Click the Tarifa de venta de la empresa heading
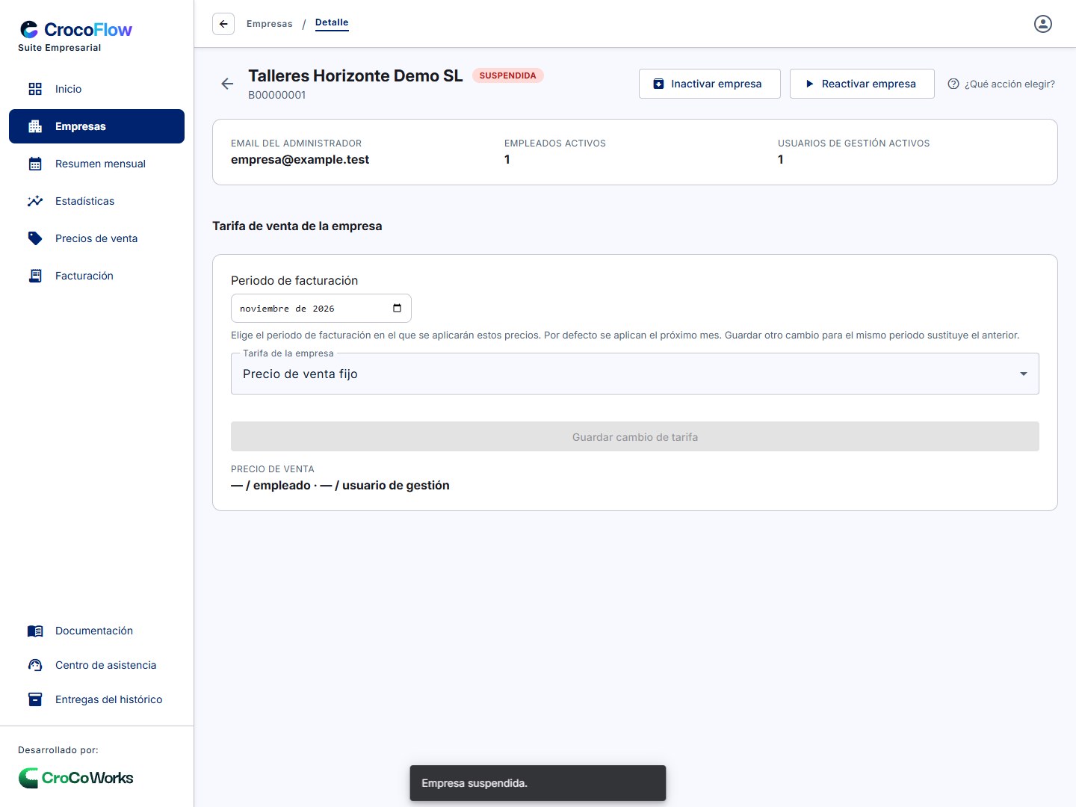Image resolution: width=1076 pixels, height=807 pixels. [297, 226]
